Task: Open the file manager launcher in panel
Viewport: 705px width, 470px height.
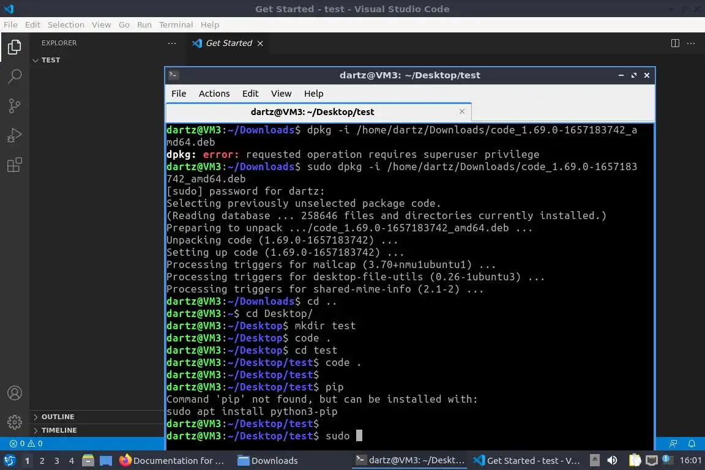Action: 88,461
